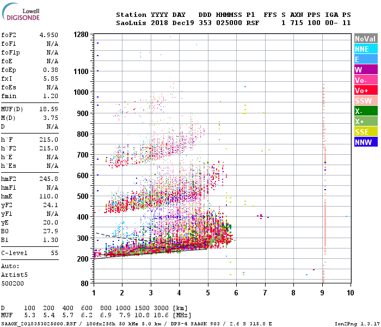Image resolution: width=381 pixels, height=327 pixels.
Task: Click the MUF(D) value 18.59
Action: pos(49,109)
